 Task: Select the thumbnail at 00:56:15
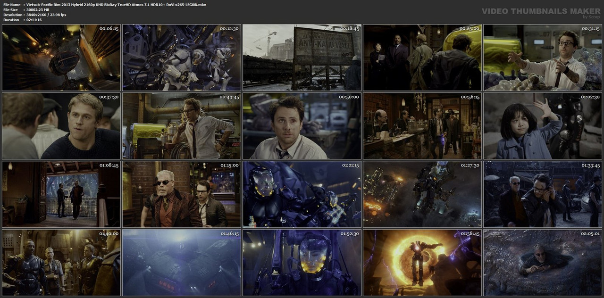(422, 126)
